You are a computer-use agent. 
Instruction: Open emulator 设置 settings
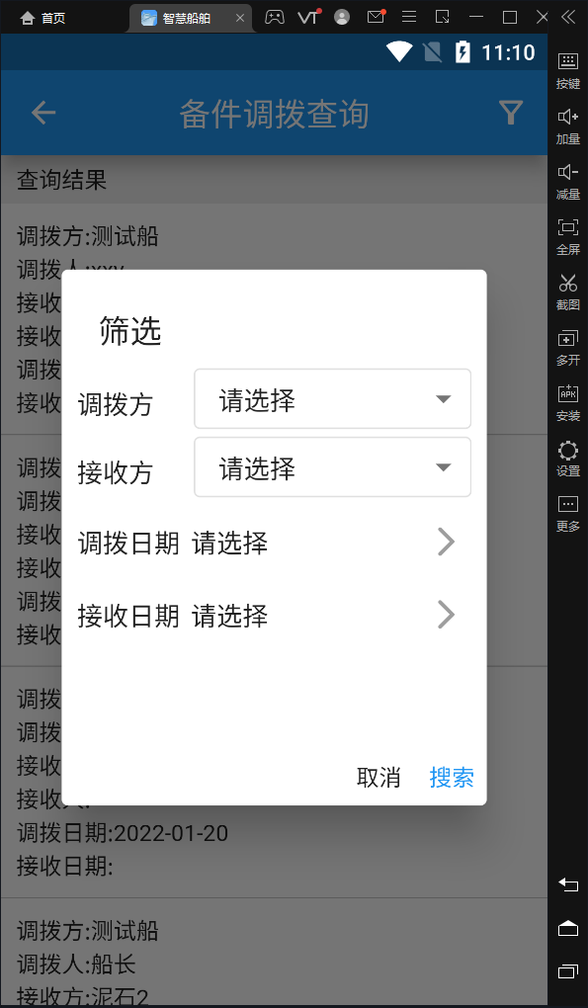pyautogui.click(x=568, y=459)
